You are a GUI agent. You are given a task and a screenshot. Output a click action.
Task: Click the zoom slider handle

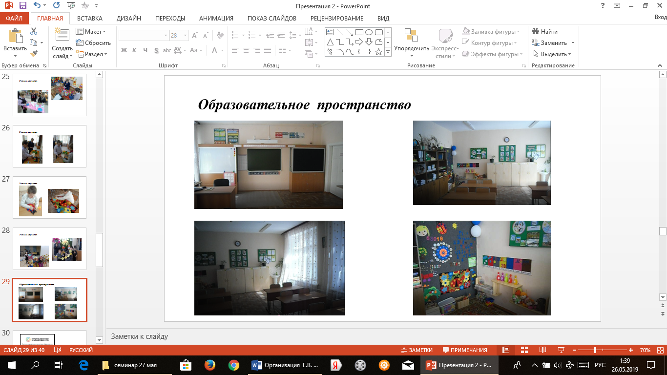click(595, 350)
